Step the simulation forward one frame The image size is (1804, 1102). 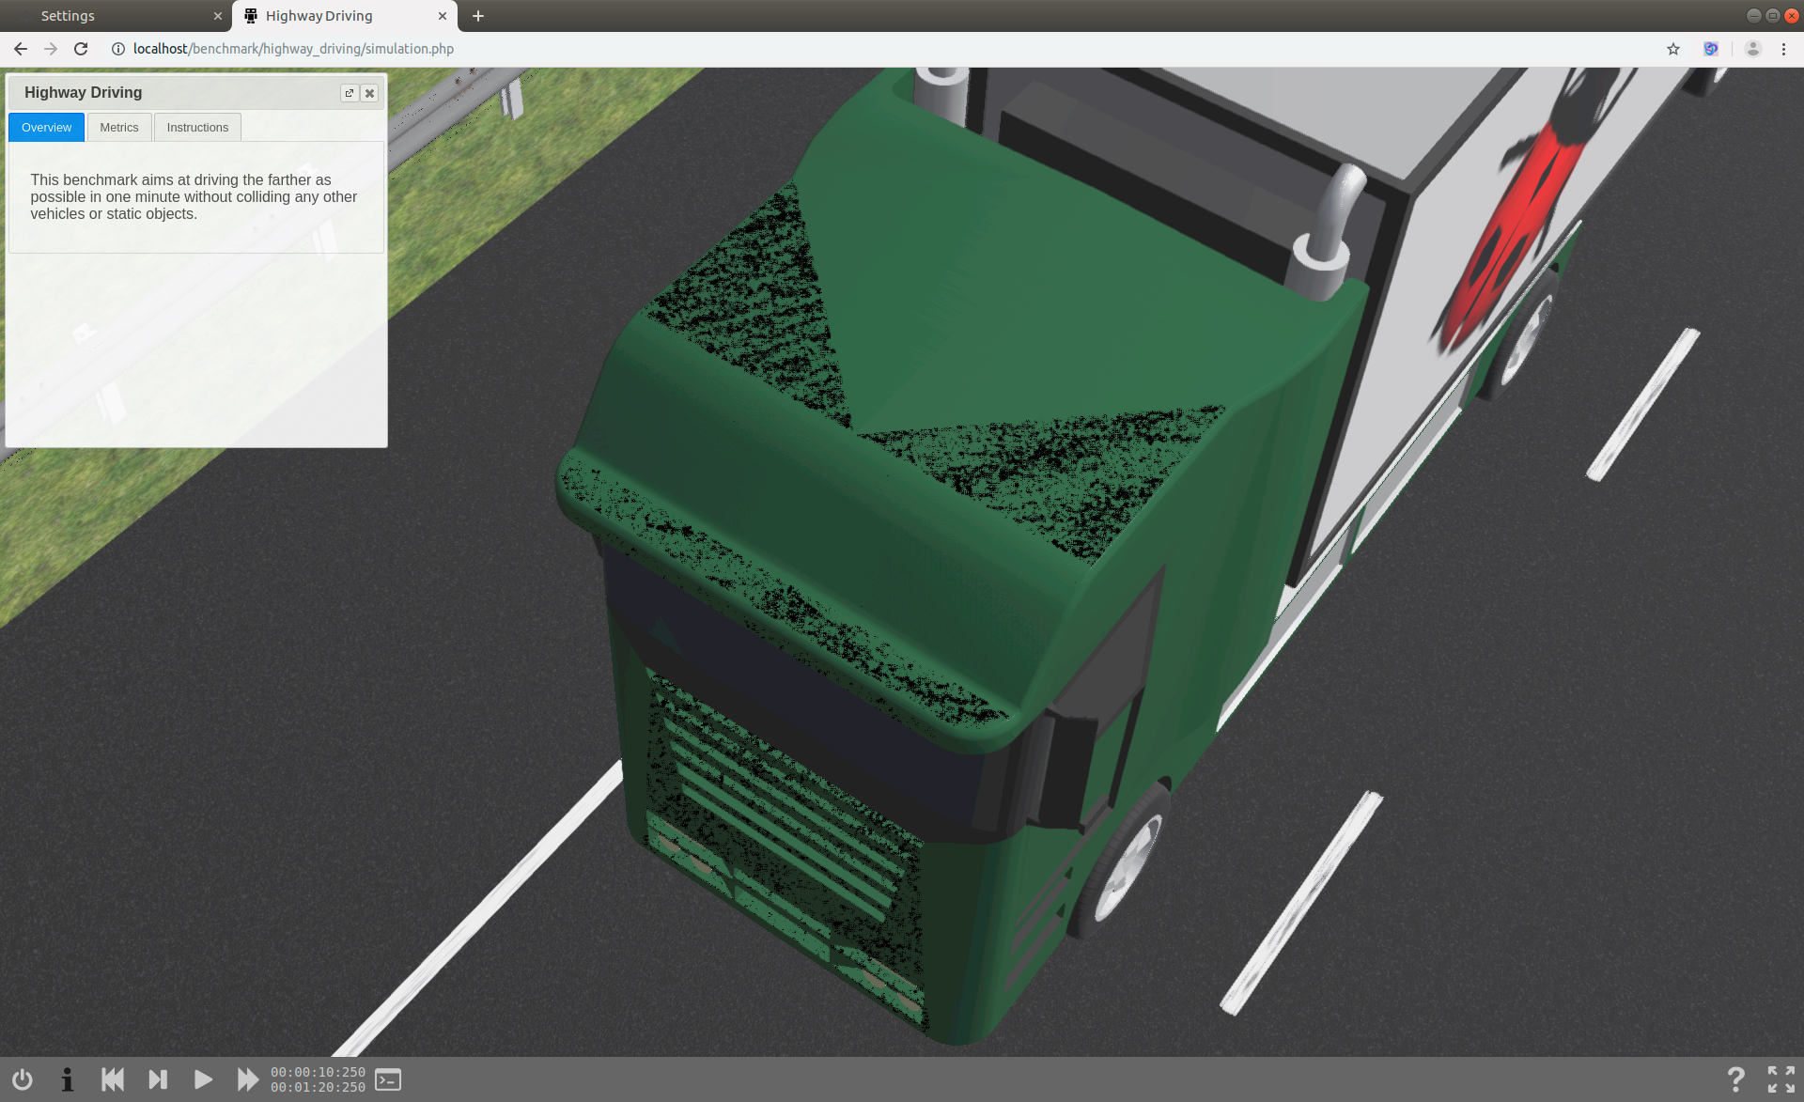(158, 1079)
